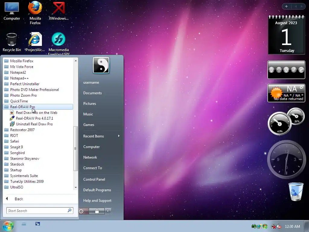
Task: Select Connect To in Start menu
Action: pyautogui.click(x=93, y=168)
